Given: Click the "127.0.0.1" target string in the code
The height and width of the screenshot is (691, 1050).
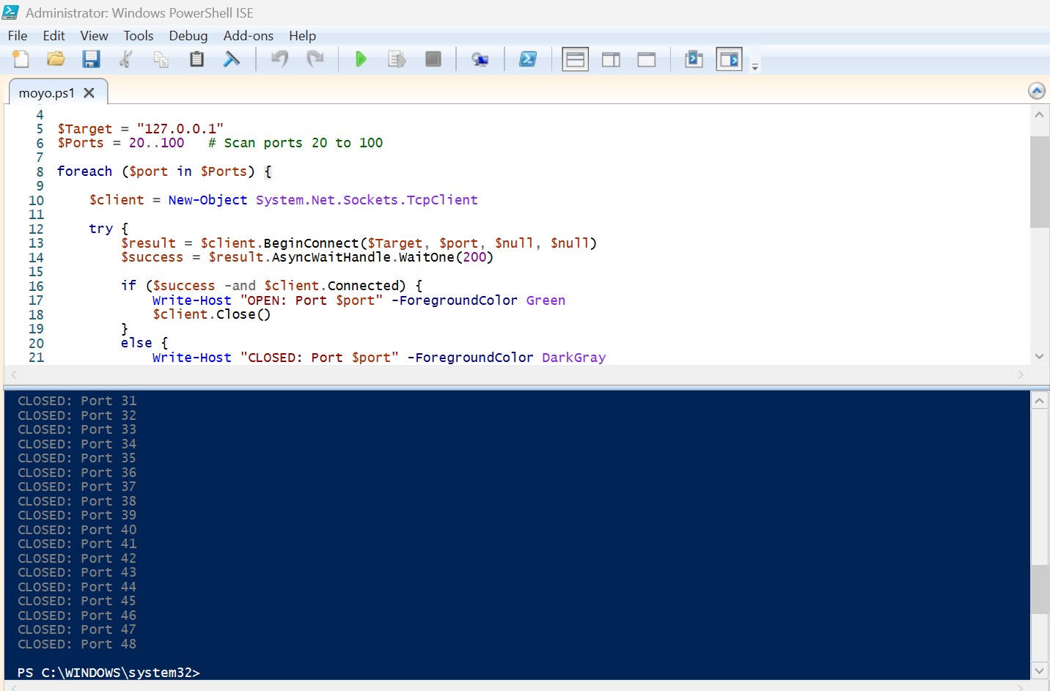Looking at the screenshot, I should tap(180, 129).
